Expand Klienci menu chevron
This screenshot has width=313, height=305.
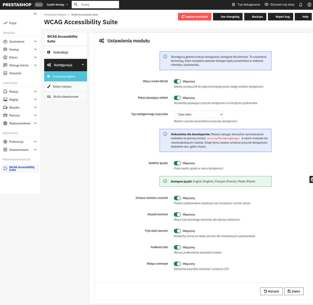tap(35, 57)
